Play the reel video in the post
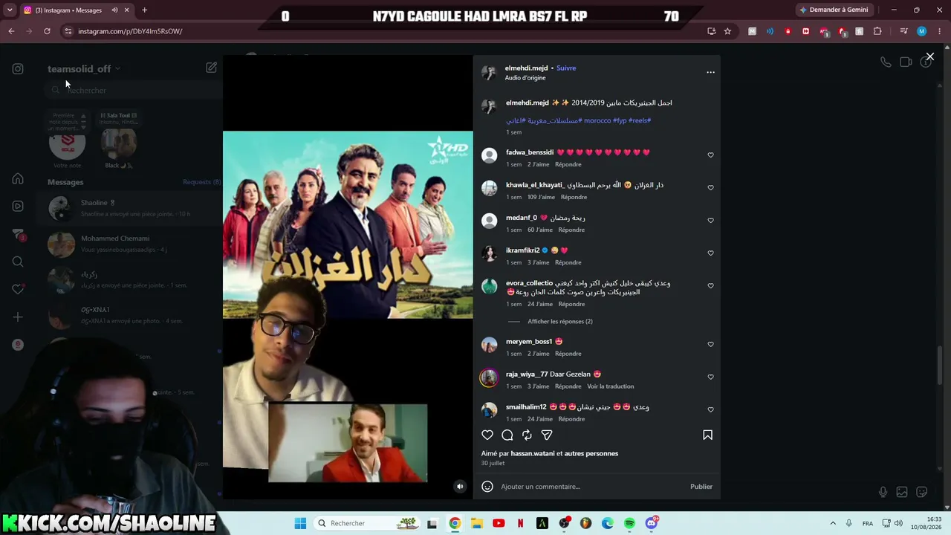Image resolution: width=951 pixels, height=535 pixels. (x=348, y=276)
